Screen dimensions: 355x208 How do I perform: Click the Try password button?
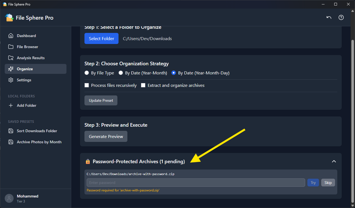[313, 183]
